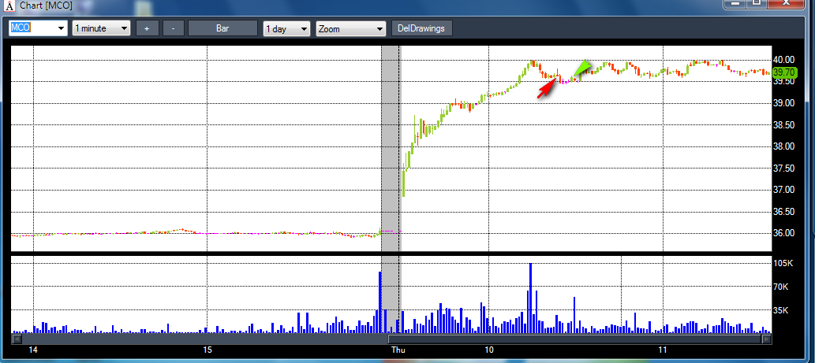815x363 pixels.
Task: Click the 36.00 price axis label
Action: point(783,233)
